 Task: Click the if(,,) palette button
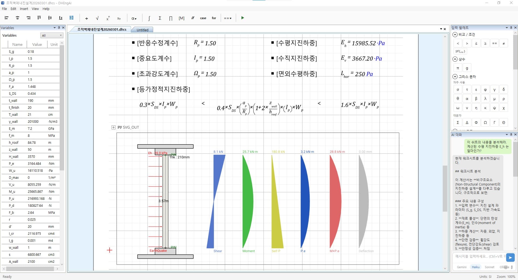point(460,51)
